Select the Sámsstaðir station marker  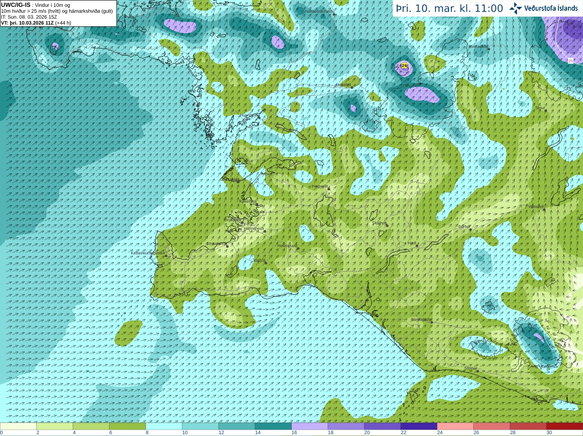tap(431, 322)
